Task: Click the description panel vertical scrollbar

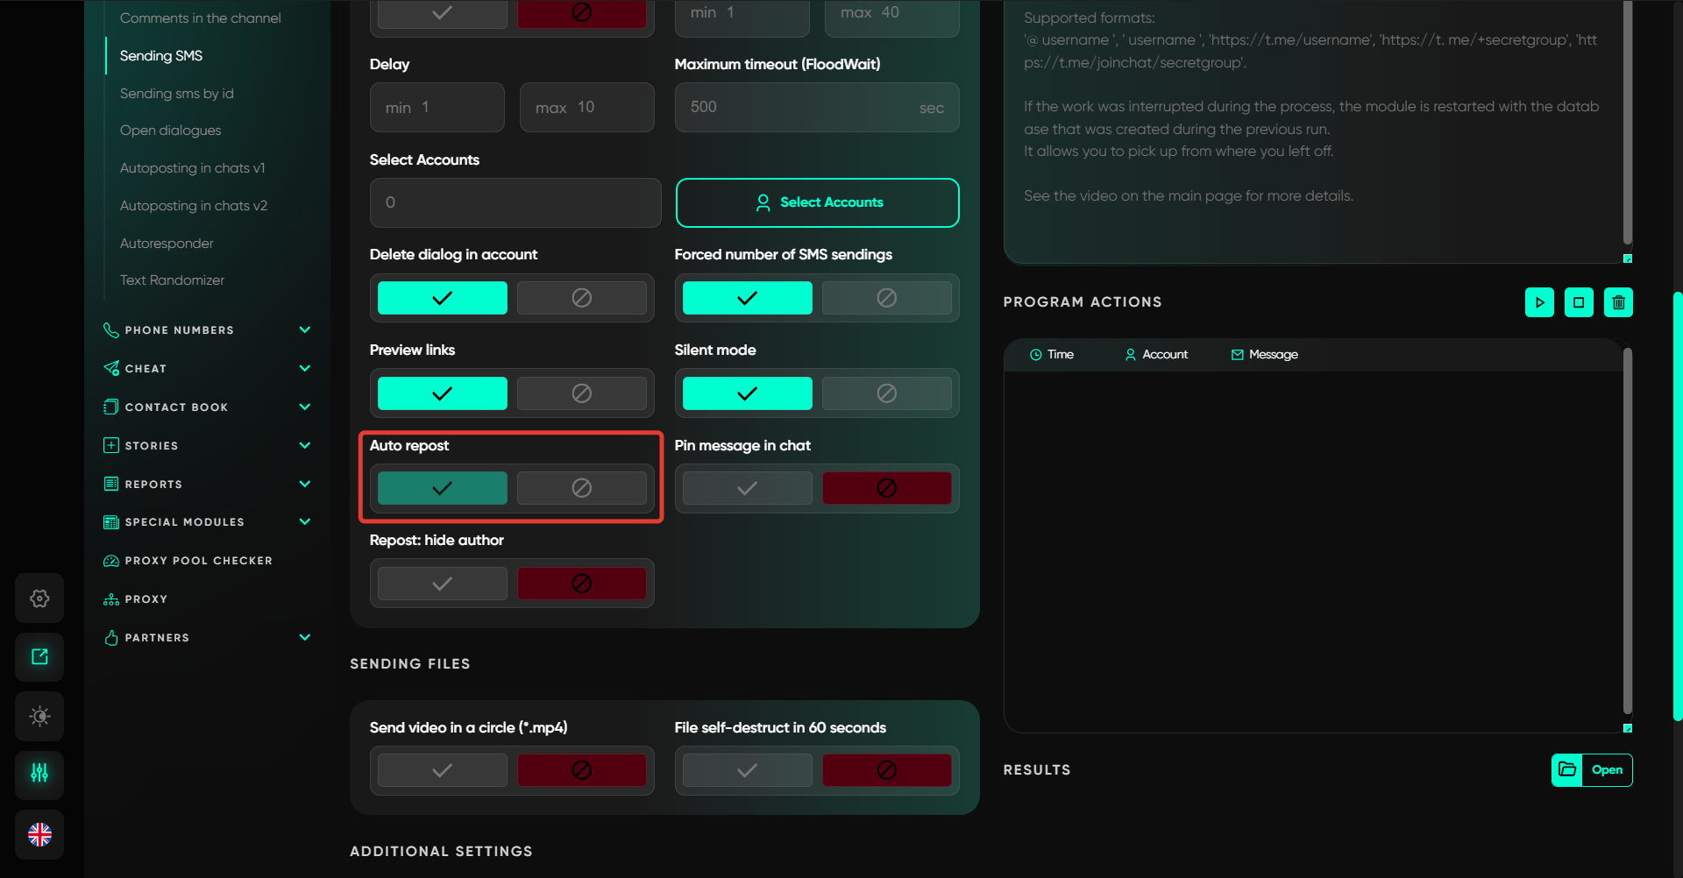Action: click(1627, 123)
